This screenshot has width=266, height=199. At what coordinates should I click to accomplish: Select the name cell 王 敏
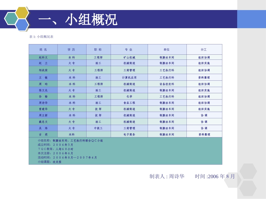click(43, 78)
